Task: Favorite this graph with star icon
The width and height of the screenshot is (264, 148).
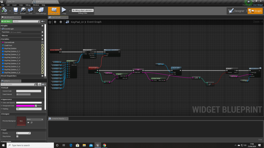Action: click(50, 22)
